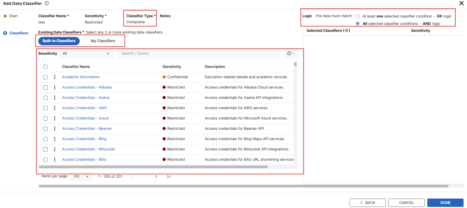The image size is (467, 208).
Task: Open the kebab menu for Academic Information
Action: [55, 77]
